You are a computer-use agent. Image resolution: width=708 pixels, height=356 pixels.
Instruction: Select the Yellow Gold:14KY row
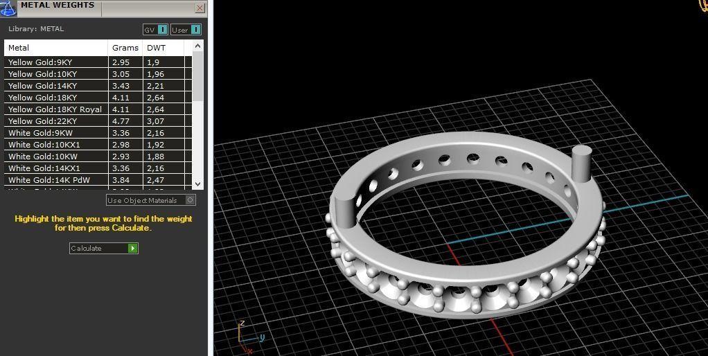[x=98, y=86]
